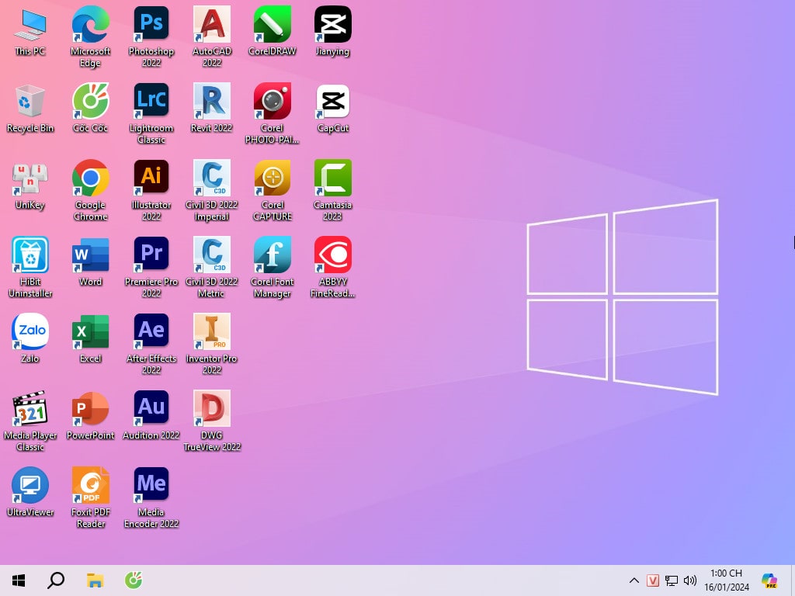Select HiBit Uninstaller shortcut
Viewport: 795px width, 596px height.
click(x=30, y=268)
